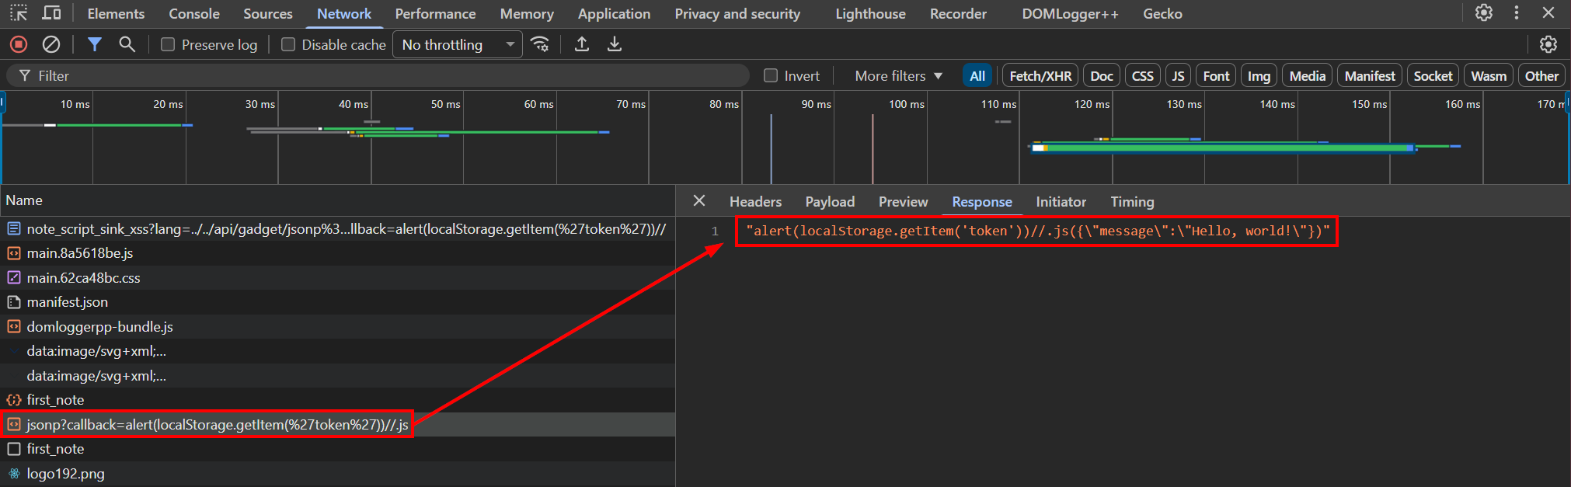Select logo192.png request
The image size is (1571, 487).
pos(337,474)
